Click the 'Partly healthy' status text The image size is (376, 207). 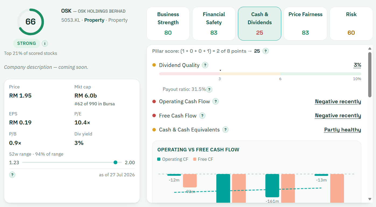click(343, 130)
